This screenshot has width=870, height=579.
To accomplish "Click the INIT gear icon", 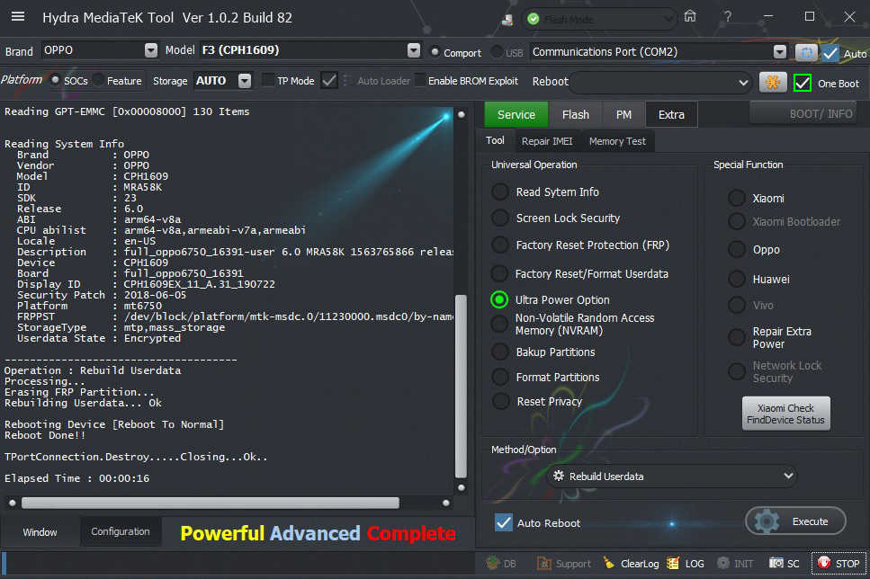I will tap(723, 564).
